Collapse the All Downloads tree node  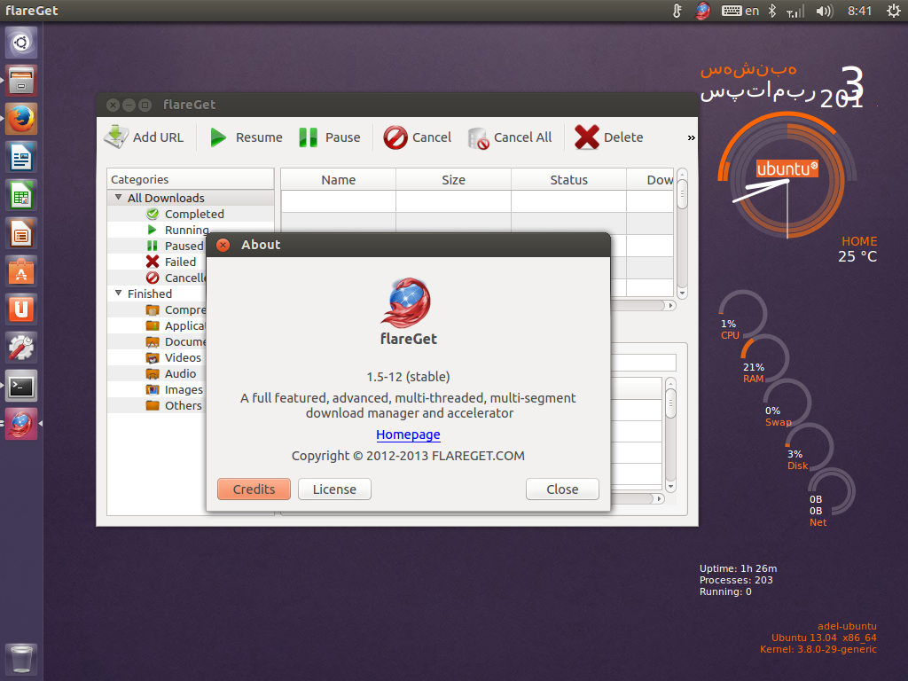point(119,198)
